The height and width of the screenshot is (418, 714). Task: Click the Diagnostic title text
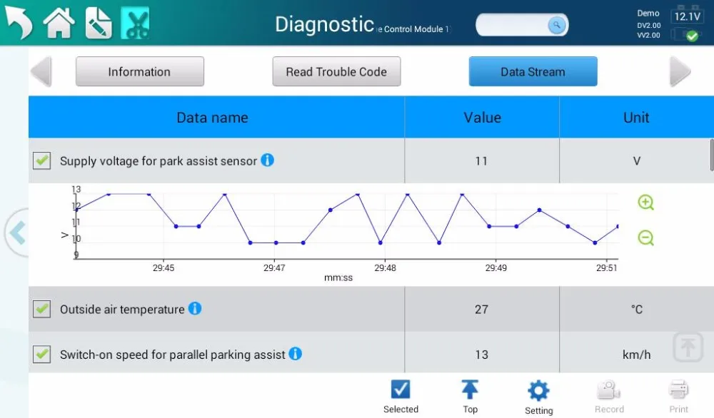pos(324,24)
